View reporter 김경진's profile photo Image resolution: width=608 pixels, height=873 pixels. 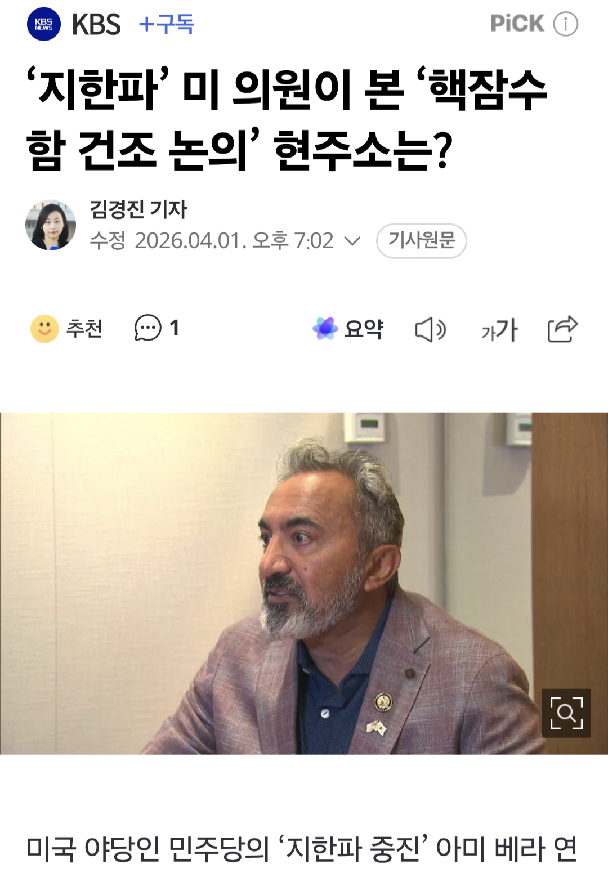51,225
